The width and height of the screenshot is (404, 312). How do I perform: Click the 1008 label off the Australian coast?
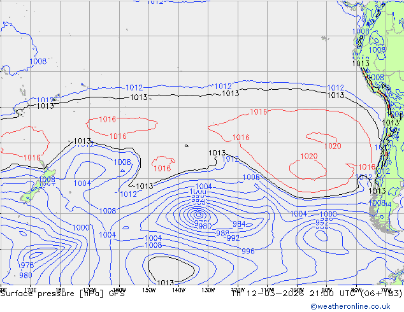[38, 61]
